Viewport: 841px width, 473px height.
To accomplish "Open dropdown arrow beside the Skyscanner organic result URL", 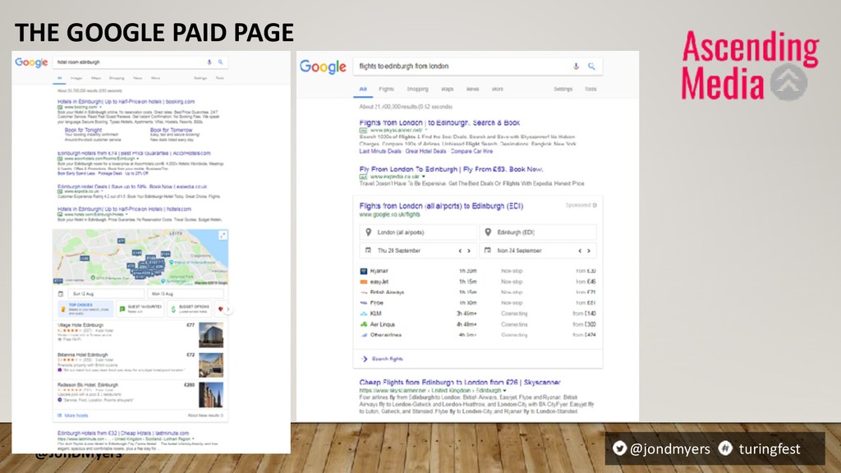I will [x=505, y=390].
